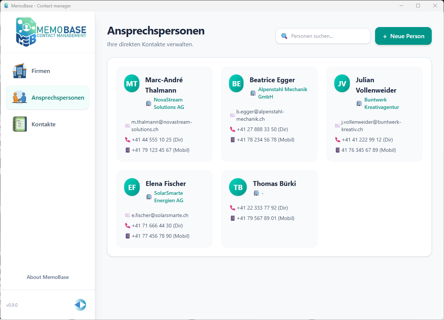The width and height of the screenshot is (444, 320).
Task: Click number +41 77 456 78 90 (Mobil)
Action: 160,236
